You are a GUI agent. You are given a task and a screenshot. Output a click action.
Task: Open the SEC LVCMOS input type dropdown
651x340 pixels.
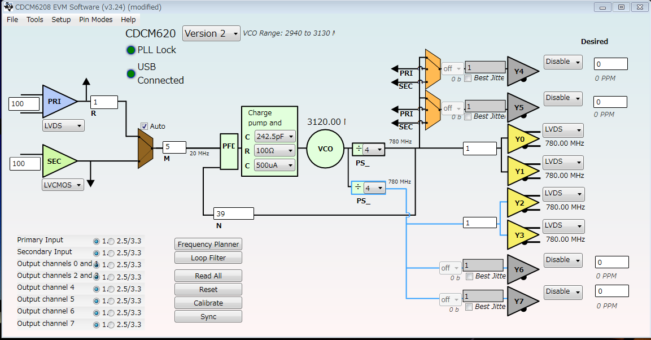click(63, 185)
